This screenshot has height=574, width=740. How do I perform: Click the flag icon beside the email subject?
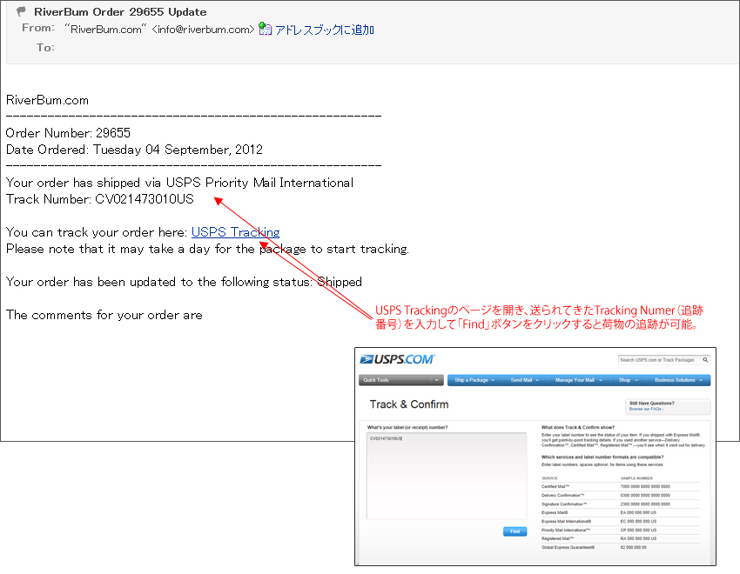pyautogui.click(x=21, y=10)
